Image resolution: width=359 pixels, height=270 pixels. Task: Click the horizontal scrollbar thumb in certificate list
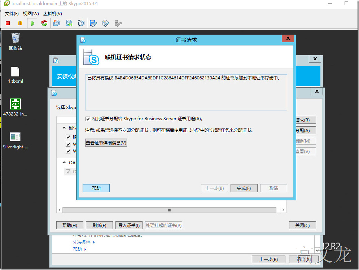click(x=170, y=210)
